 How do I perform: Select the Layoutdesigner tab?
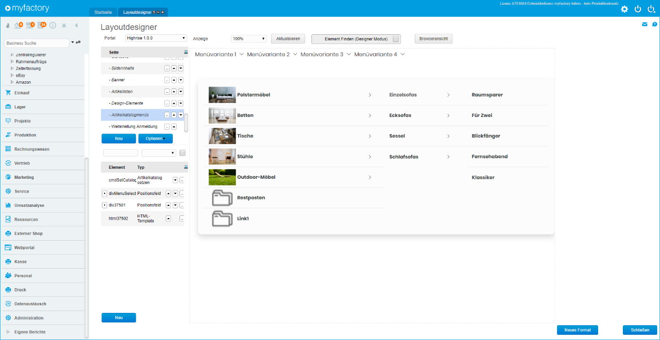142,12
